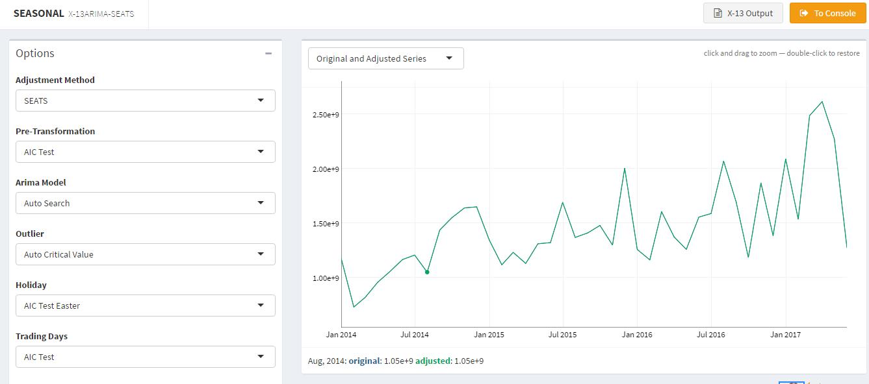Expand the Pre-Transformation AIC Test dropdown

click(145, 152)
